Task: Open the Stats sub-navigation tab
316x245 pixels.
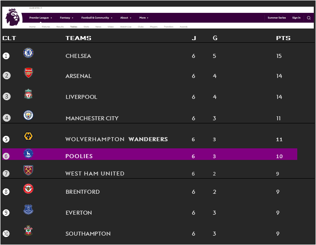Action: (86, 27)
